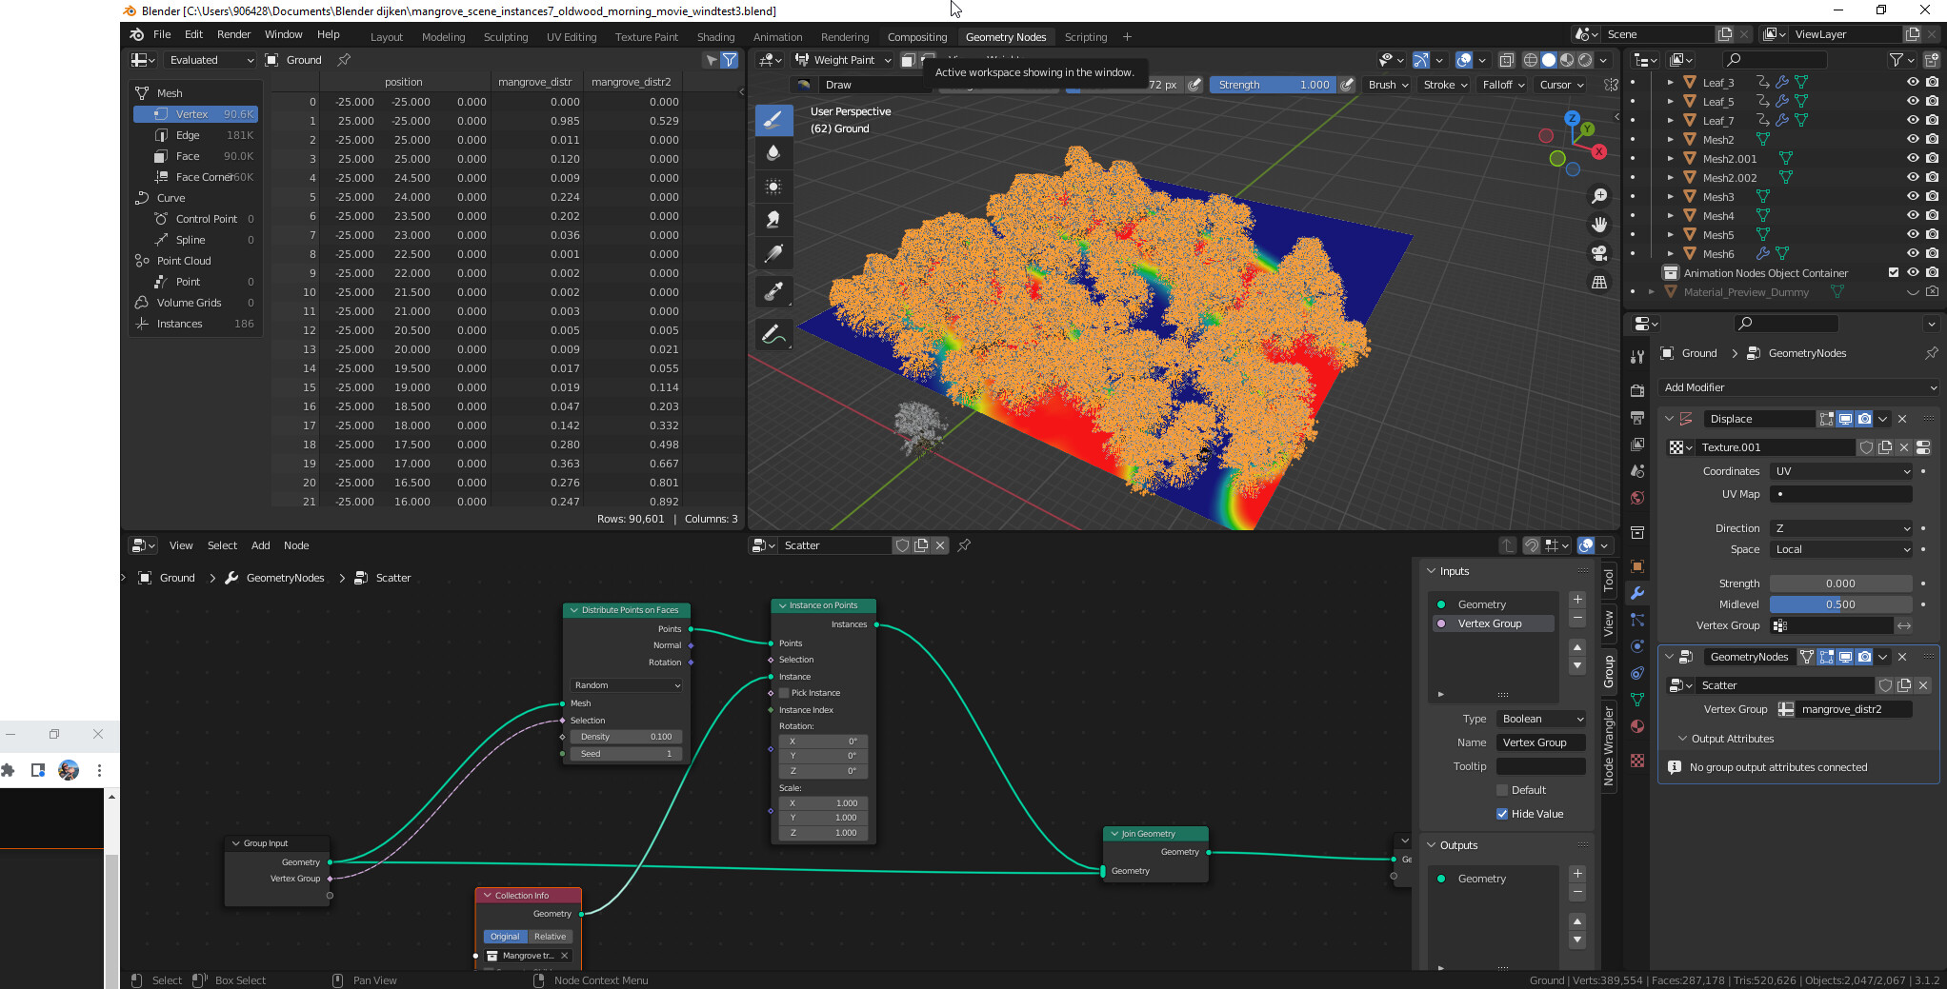Uncheck the Hide Value checkbox
The width and height of the screenshot is (1947, 989).
pyautogui.click(x=1503, y=813)
